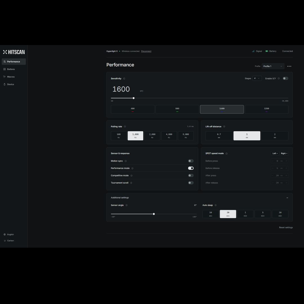The image size is (304, 304).
Task: Enable Competitive mode switch
Action: [191, 175]
